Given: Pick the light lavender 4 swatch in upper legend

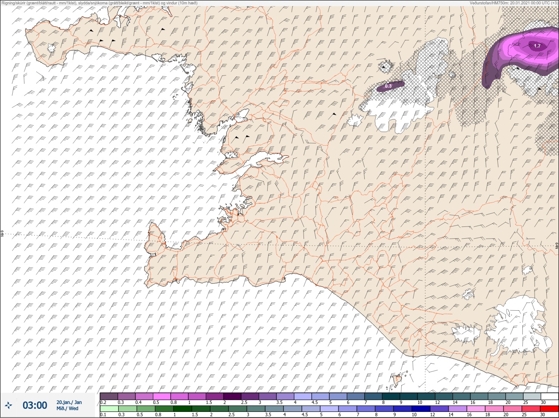Looking at the screenshot, I should tap(303, 396).
